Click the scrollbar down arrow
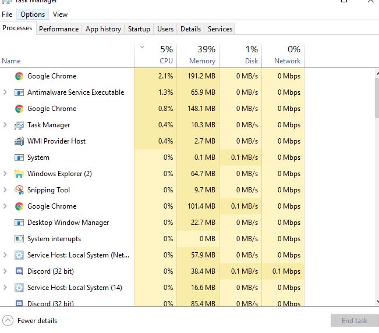This screenshot has width=379, height=333. (378, 301)
